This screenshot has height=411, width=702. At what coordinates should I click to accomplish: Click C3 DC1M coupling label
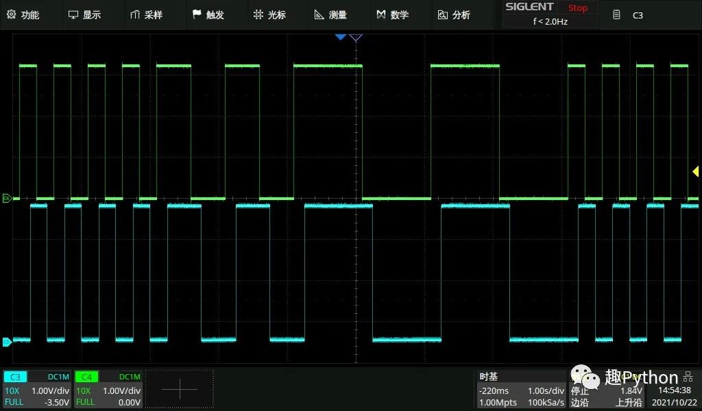point(58,377)
